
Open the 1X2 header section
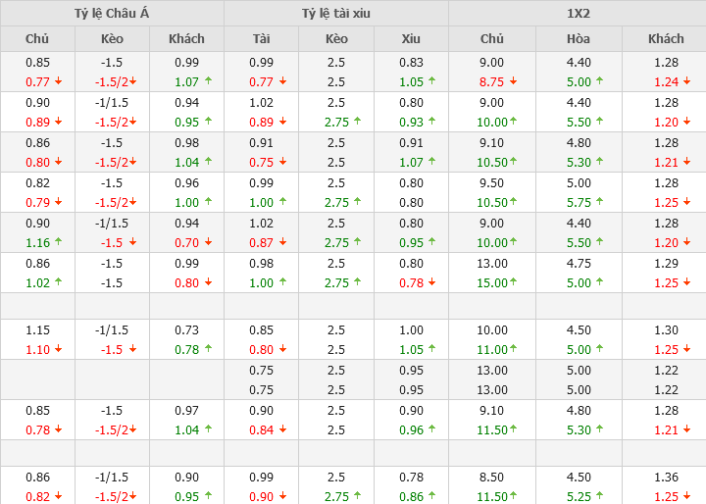click(x=578, y=14)
